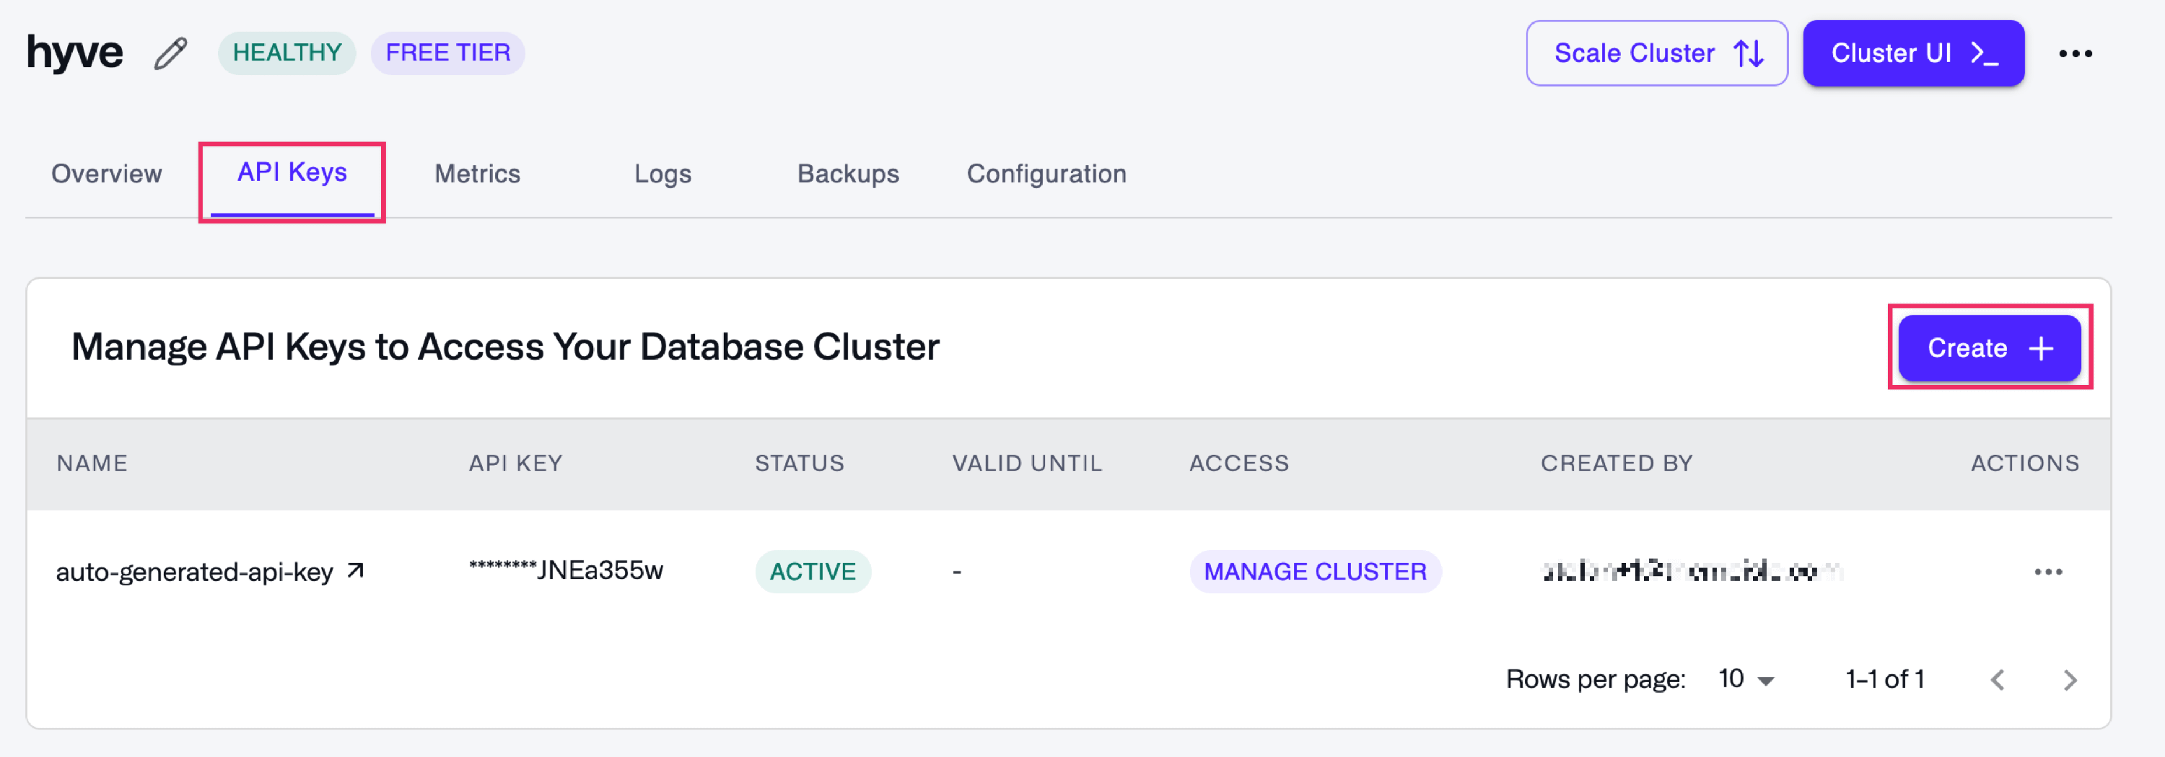Image resolution: width=2165 pixels, height=757 pixels.
Task: Expand the rows per page dropdown
Action: click(1746, 679)
